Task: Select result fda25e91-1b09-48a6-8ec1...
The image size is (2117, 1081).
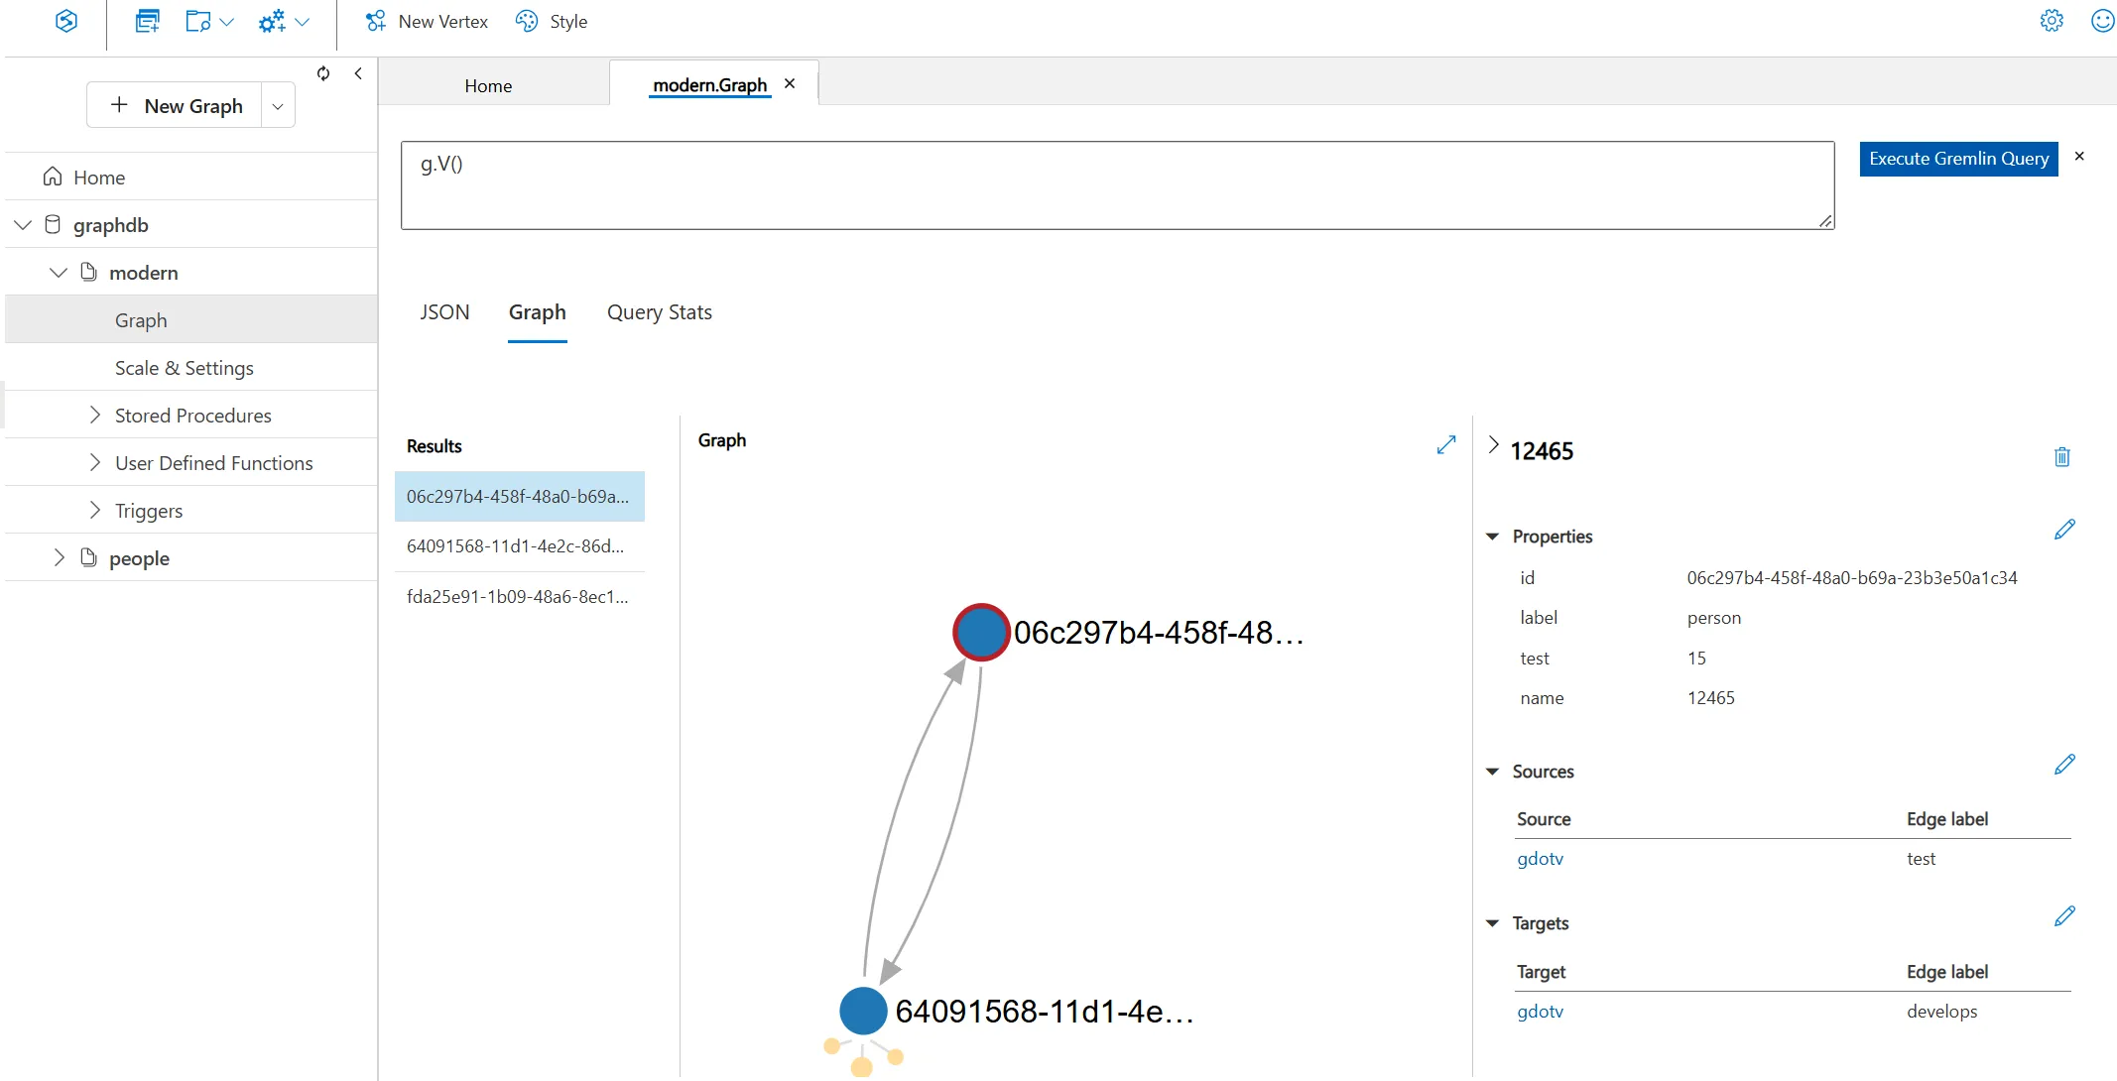Action: [520, 597]
